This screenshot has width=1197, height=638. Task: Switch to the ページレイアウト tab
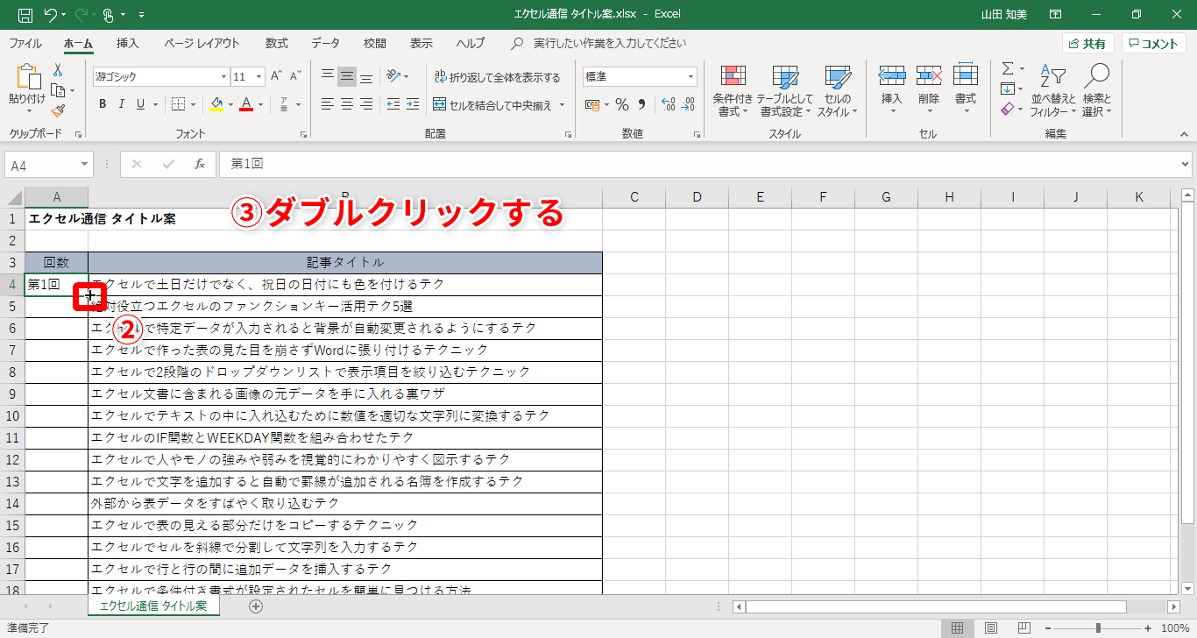coord(202,43)
